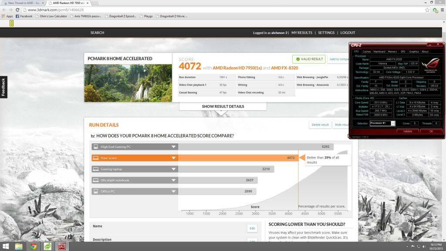Click the AMD FX-8320 link next to score
446x251 pixels.
pos(284,68)
